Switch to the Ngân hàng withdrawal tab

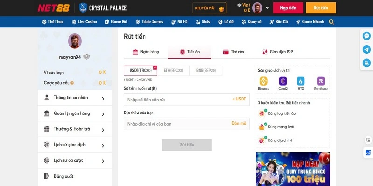(x=145, y=52)
